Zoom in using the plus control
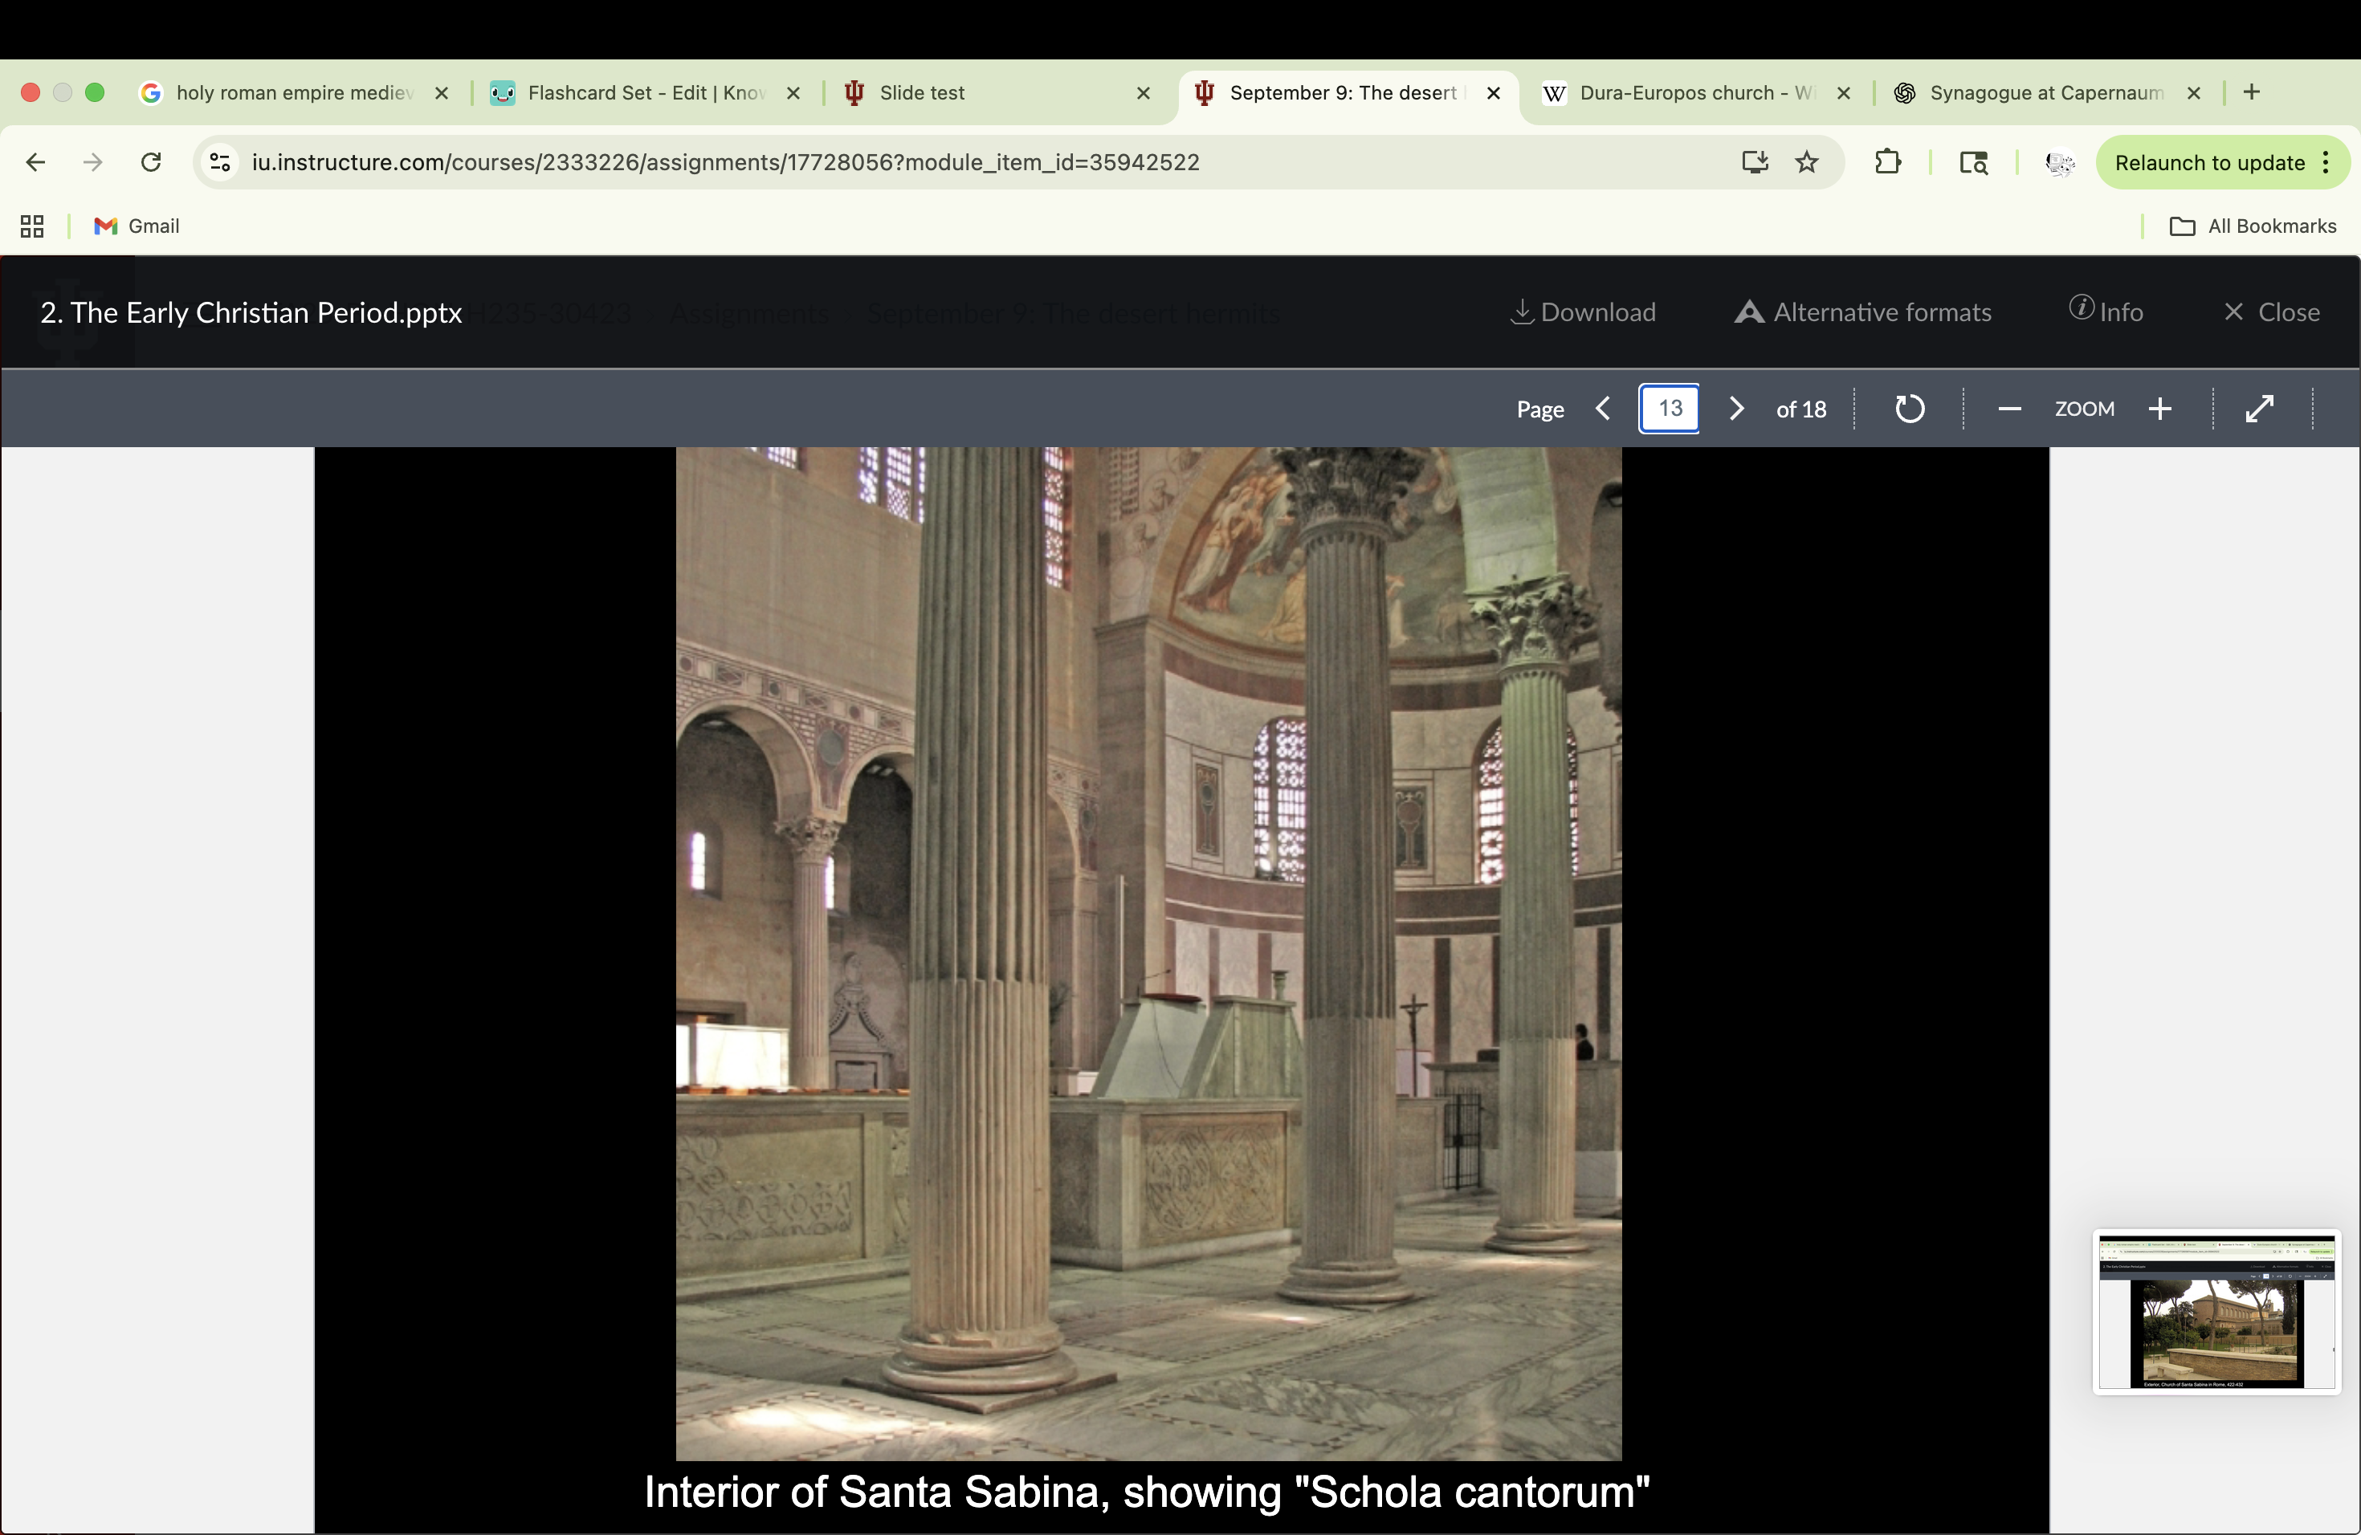 pyautogui.click(x=2160, y=408)
